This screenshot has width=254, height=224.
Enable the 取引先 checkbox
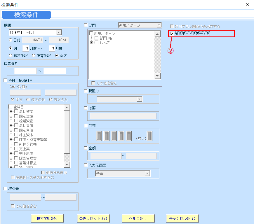coord(5,188)
